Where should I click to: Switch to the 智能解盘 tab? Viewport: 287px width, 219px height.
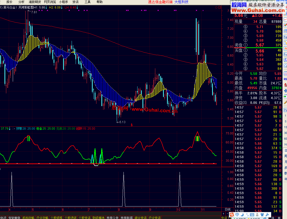coord(14,217)
